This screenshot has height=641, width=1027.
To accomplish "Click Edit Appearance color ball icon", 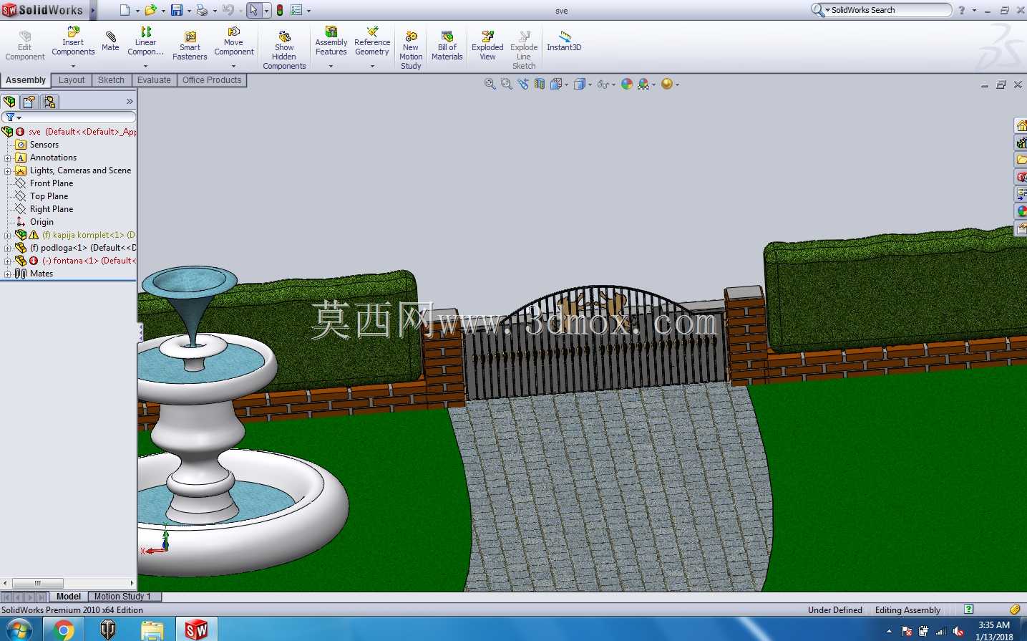I will (627, 84).
